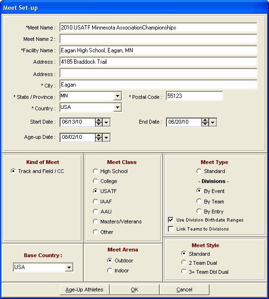Viewport: 269px width, 299px height.
Task: Choose 2 Team Dual meet style
Action: click(x=184, y=262)
